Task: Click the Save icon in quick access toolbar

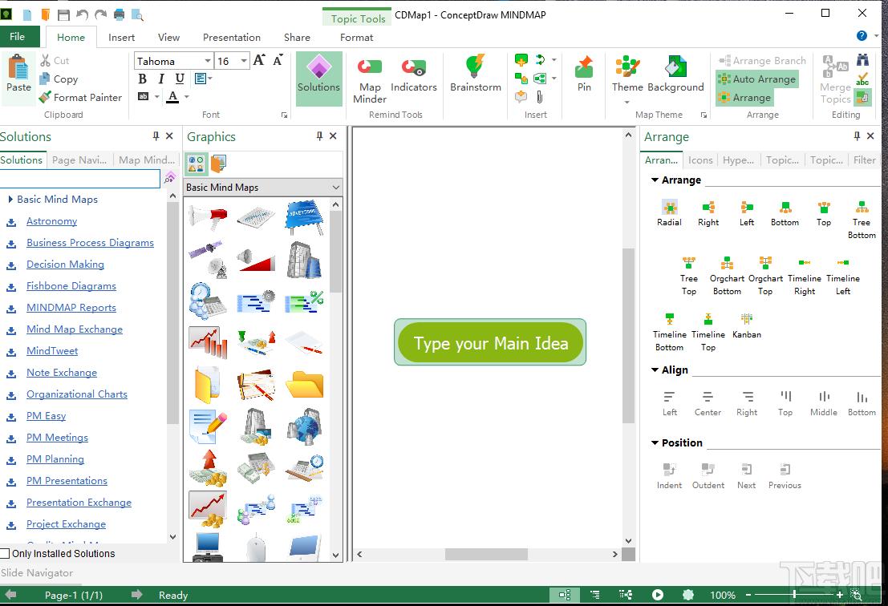Action: tap(64, 14)
